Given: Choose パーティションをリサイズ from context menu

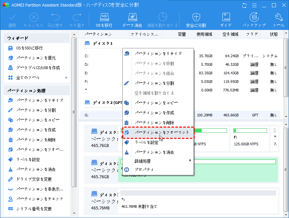Looking at the screenshot, I should pos(158,54).
